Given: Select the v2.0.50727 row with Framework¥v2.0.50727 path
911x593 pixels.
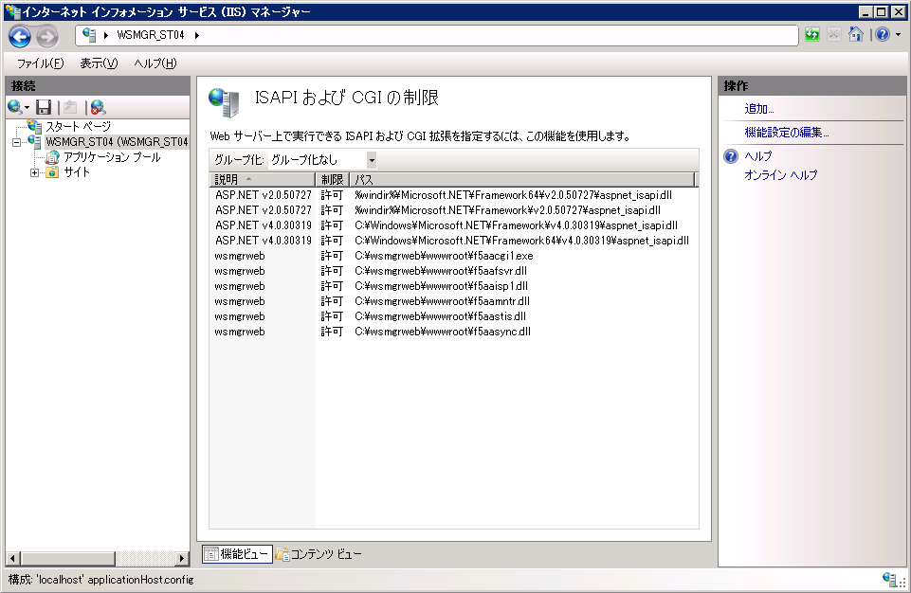Looking at the screenshot, I should (x=454, y=210).
